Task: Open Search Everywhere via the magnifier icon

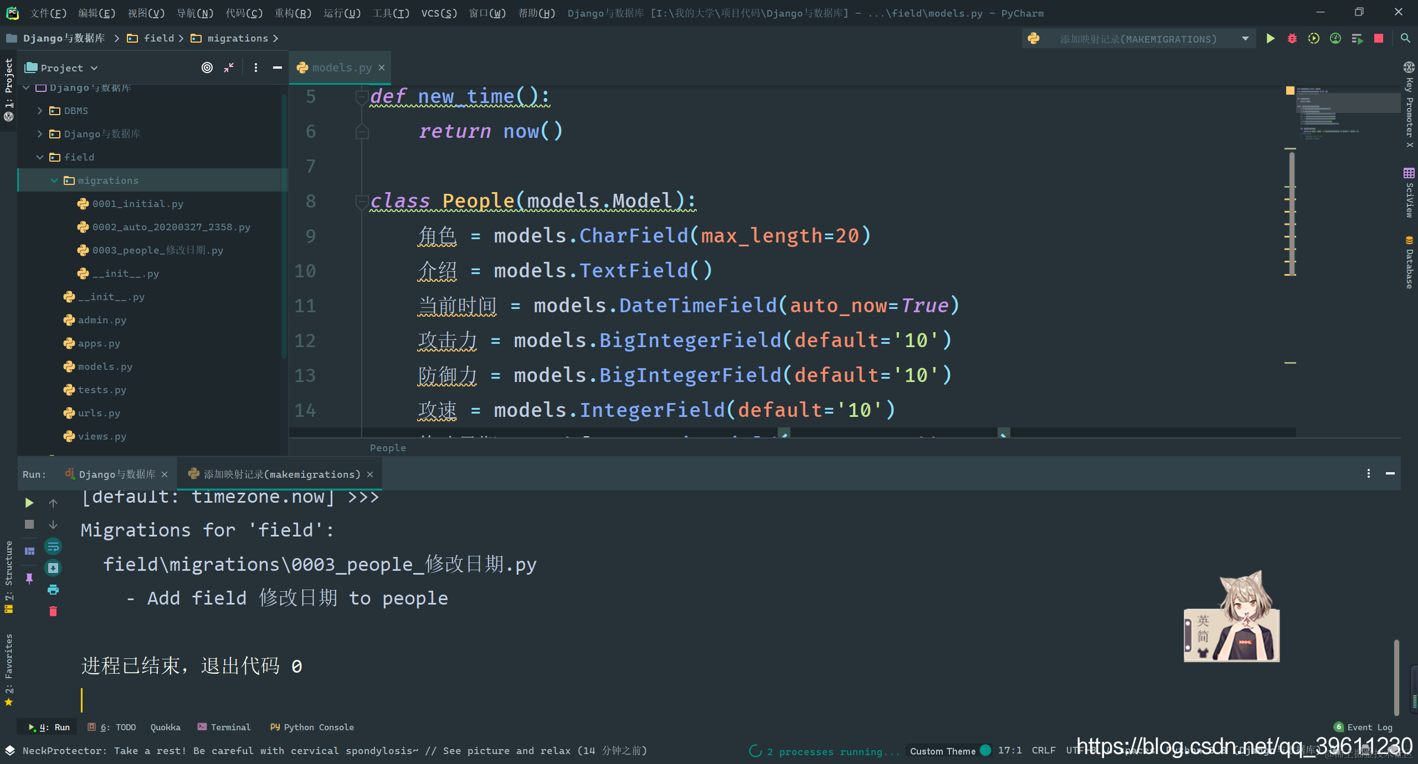Action: click(x=1405, y=38)
